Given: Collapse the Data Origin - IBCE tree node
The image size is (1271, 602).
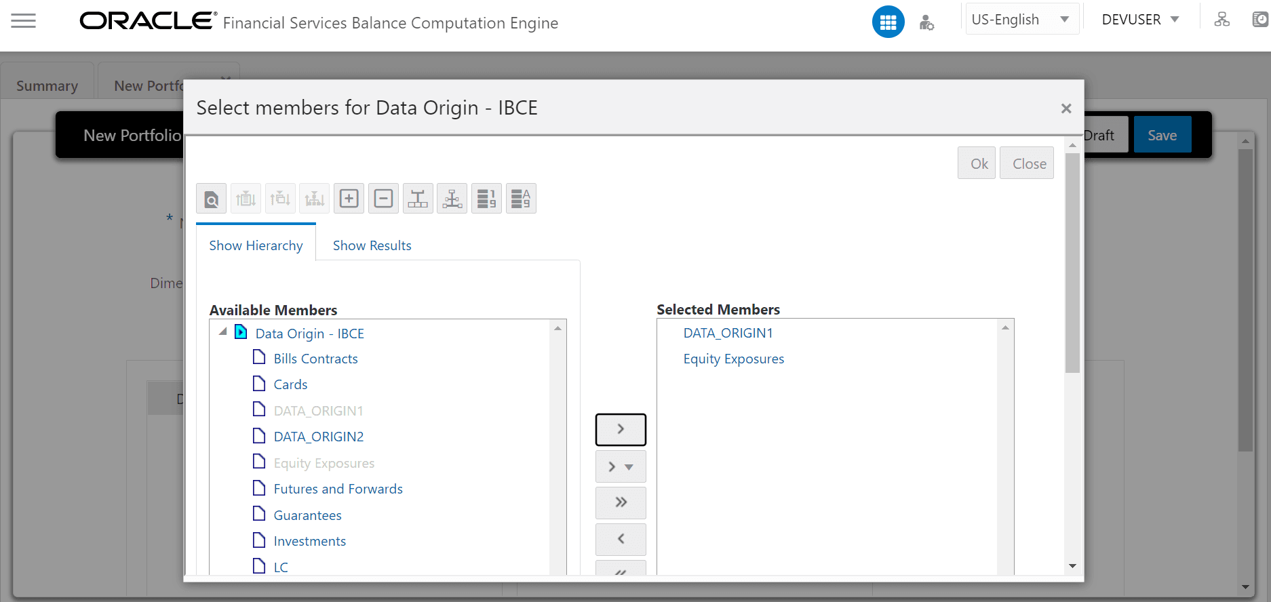Looking at the screenshot, I should coord(222,332).
